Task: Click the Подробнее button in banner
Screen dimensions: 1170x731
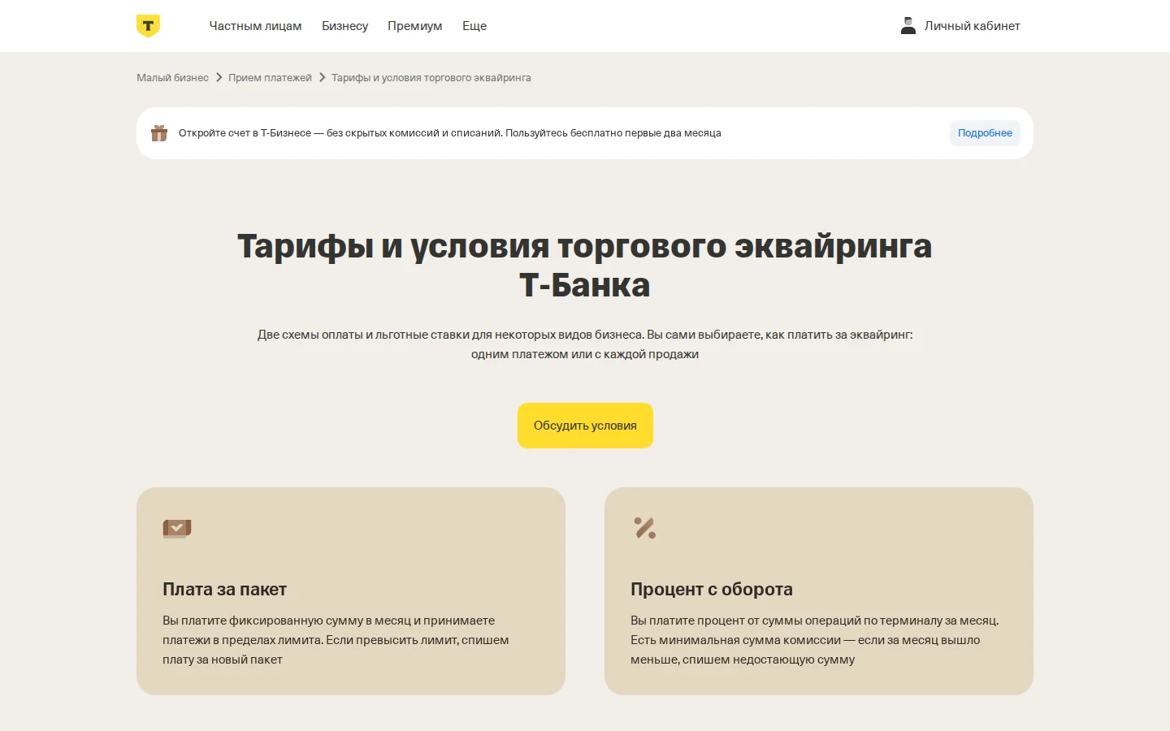Action: 985,133
